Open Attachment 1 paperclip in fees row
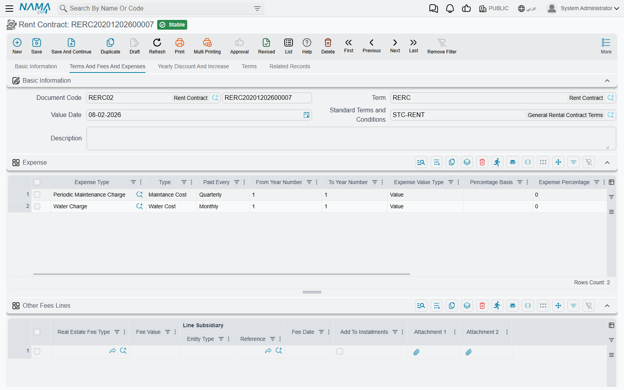This screenshot has height=390, width=624. click(x=416, y=352)
